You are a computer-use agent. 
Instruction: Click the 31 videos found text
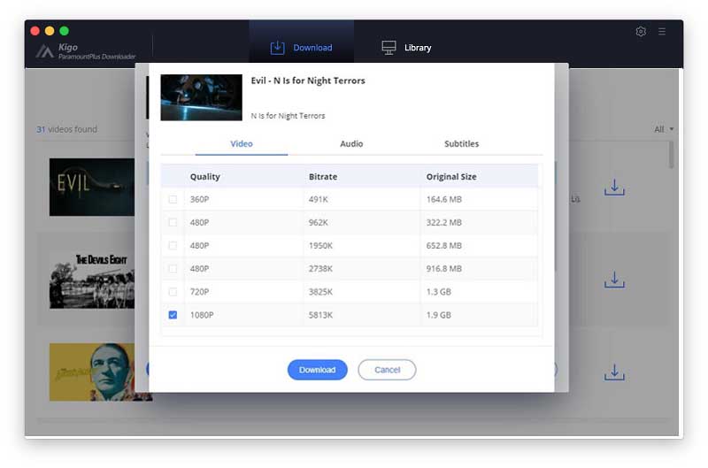67,129
